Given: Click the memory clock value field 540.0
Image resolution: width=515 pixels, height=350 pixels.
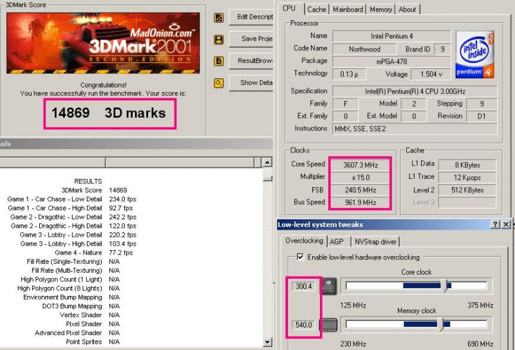Looking at the screenshot, I should 304,325.
